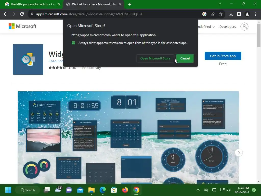Open Chrome downloads icon
This screenshot has width=261, height=196.
point(231,14)
